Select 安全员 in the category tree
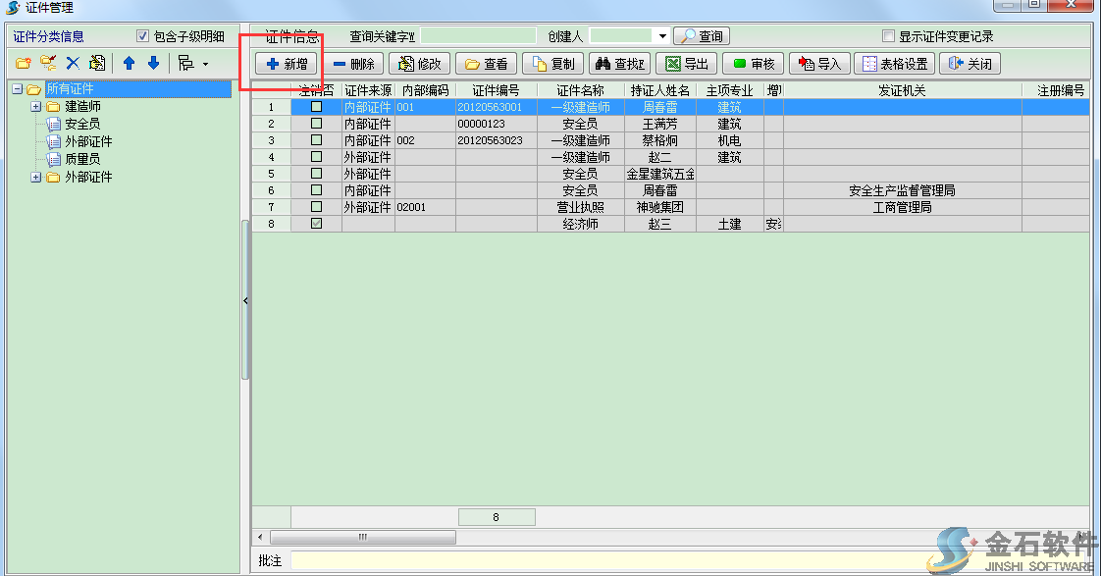Image resolution: width=1101 pixels, height=576 pixels. pyautogui.click(x=81, y=124)
